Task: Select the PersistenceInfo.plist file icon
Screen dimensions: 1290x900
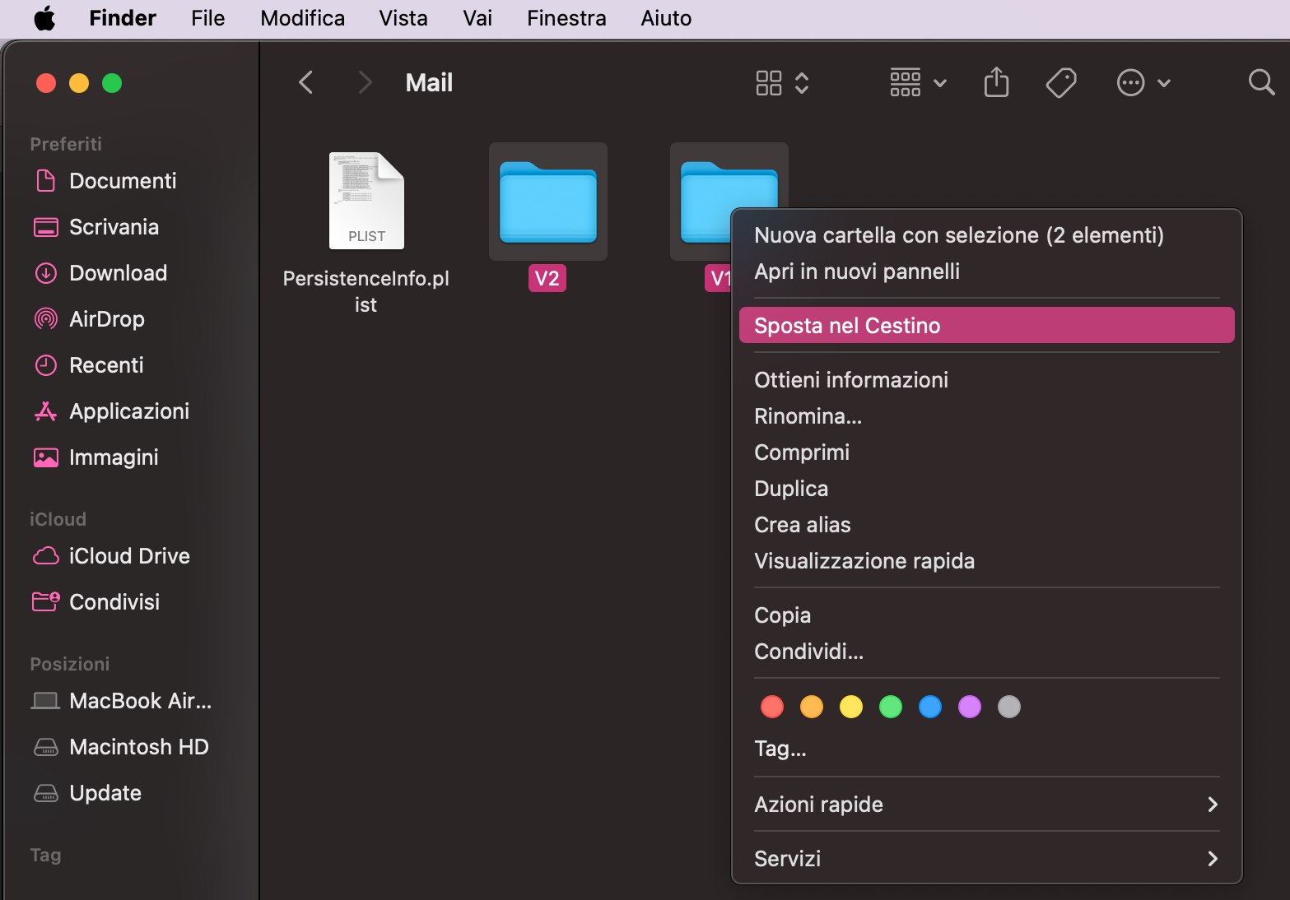Action: pos(366,201)
